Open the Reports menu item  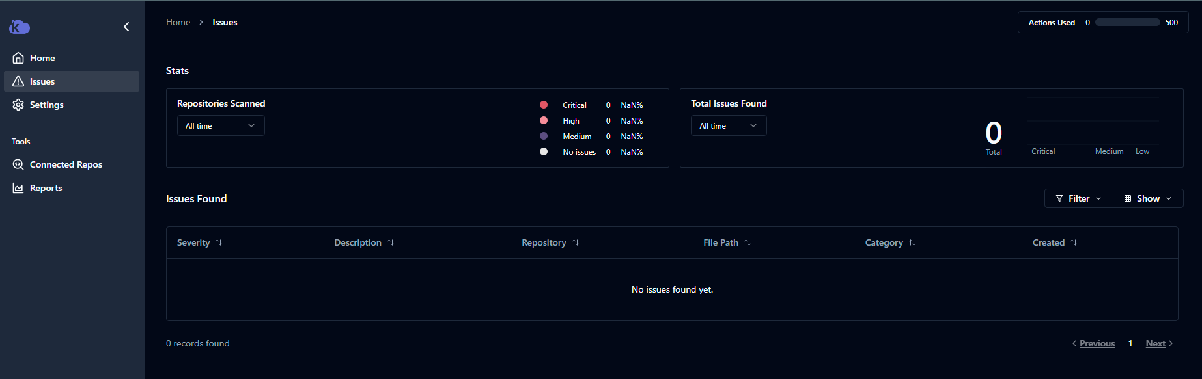46,188
